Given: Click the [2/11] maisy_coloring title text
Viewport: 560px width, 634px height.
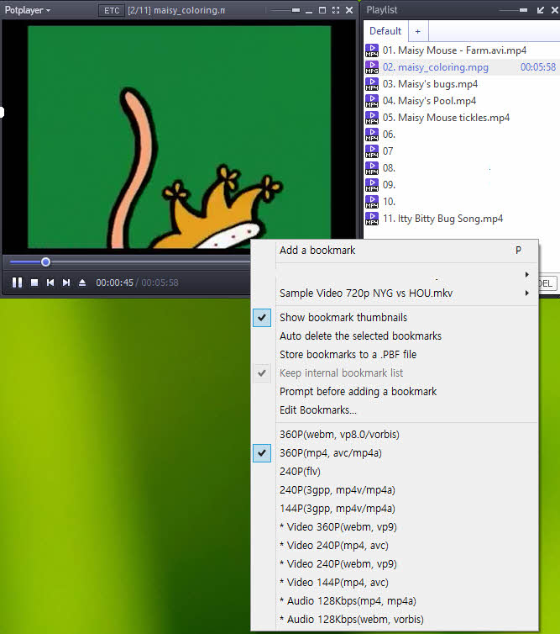Looking at the screenshot, I should [x=176, y=11].
